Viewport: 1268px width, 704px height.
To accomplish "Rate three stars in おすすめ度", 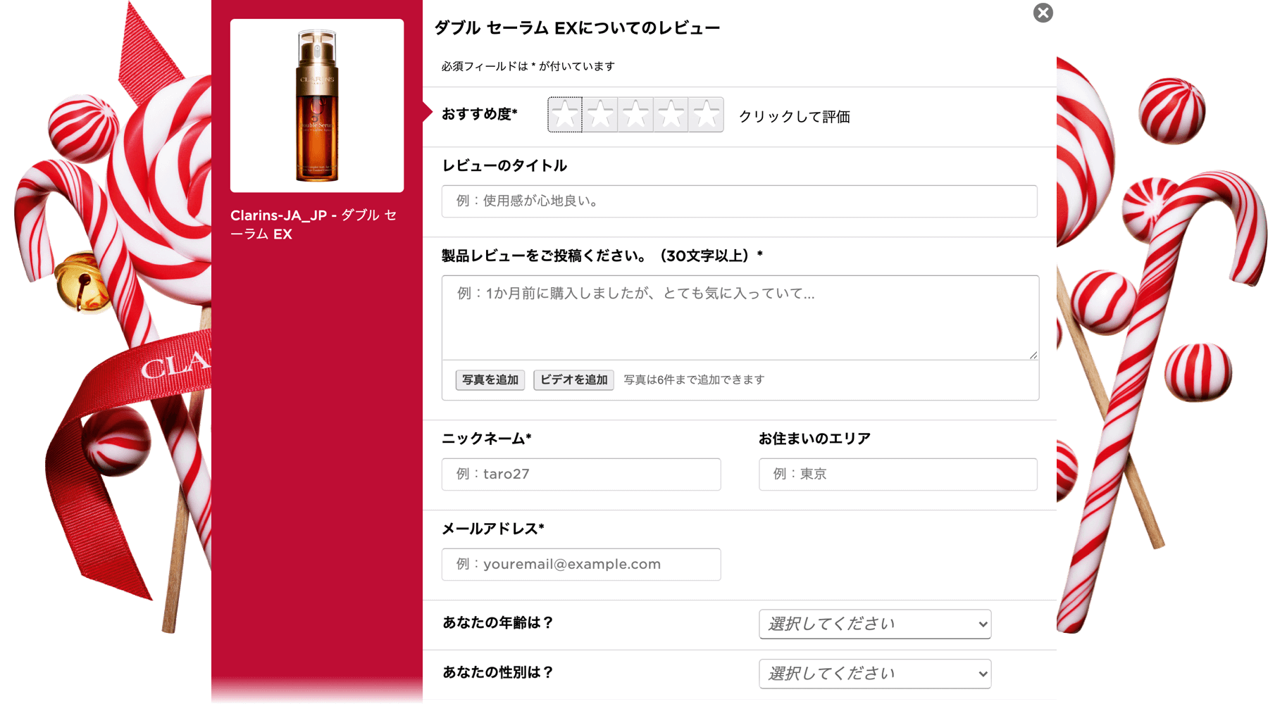I will pos(635,115).
